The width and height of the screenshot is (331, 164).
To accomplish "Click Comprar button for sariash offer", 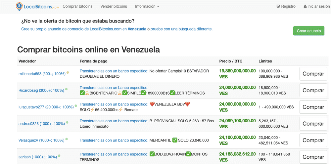I will 313,157.
